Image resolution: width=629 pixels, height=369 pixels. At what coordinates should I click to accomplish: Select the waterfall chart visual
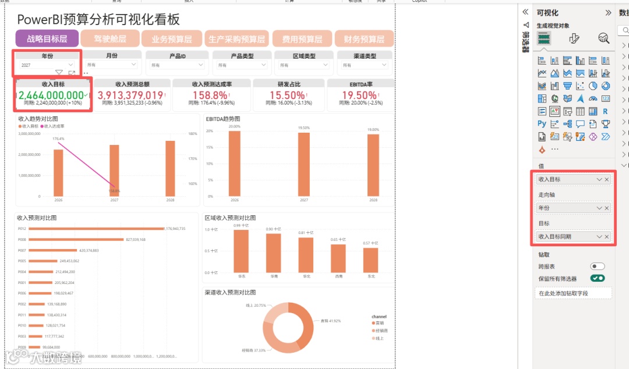[555, 86]
